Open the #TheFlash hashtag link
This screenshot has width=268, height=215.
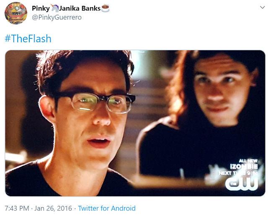pyautogui.click(x=28, y=38)
